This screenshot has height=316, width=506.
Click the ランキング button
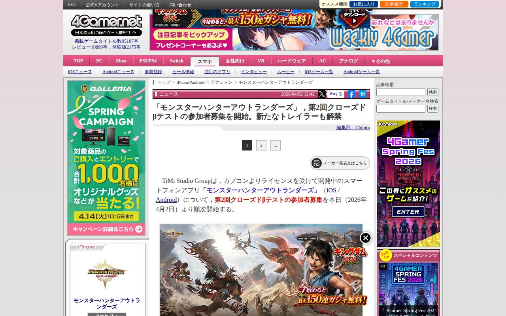pos(425,4)
